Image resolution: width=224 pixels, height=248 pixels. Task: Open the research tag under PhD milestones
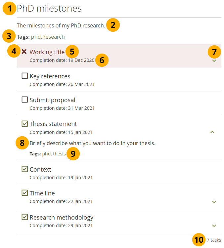tap(54, 37)
